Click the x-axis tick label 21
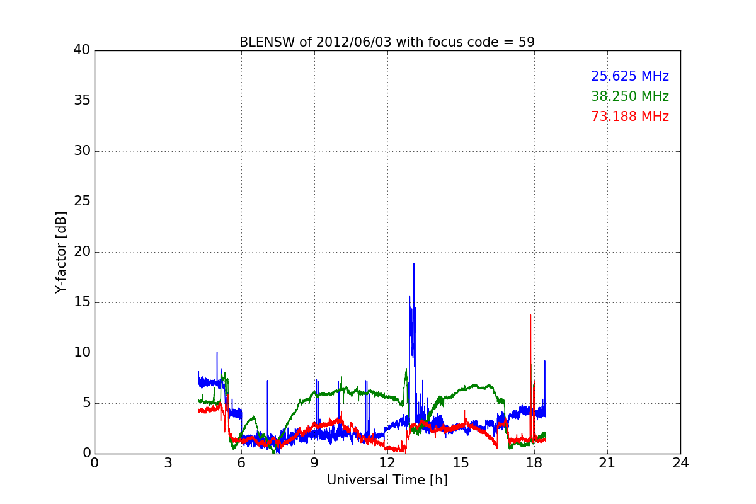Image resolution: width=756 pixels, height=504 pixels. (x=607, y=462)
